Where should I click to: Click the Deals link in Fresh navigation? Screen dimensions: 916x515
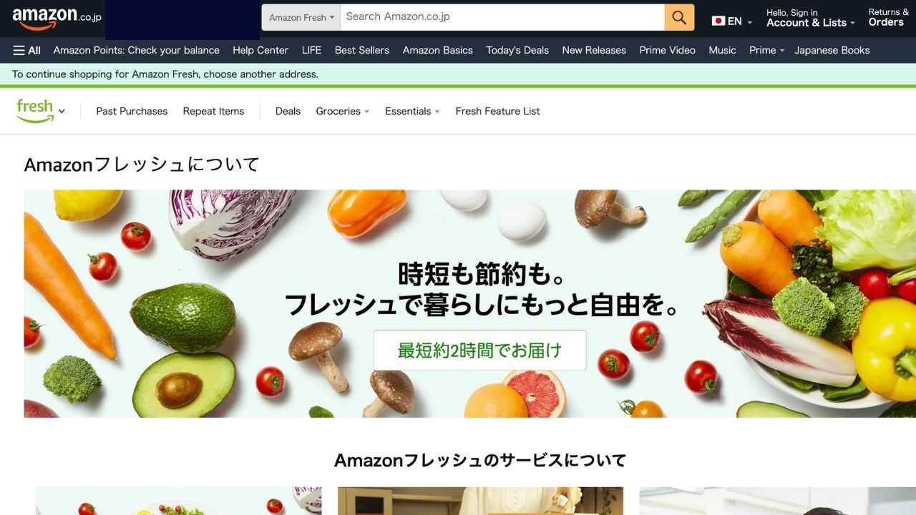point(288,111)
